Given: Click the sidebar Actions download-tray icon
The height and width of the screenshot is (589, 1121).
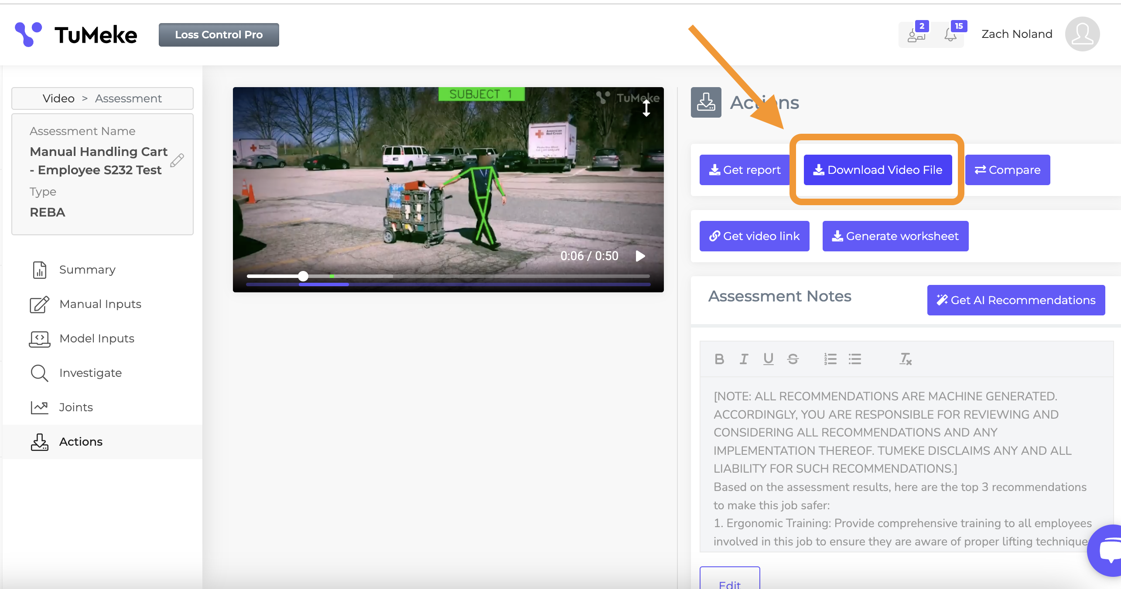Looking at the screenshot, I should pyautogui.click(x=40, y=442).
